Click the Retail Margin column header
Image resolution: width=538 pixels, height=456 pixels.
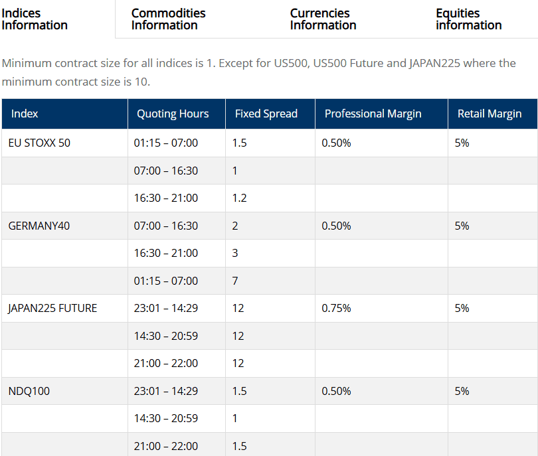(x=491, y=114)
